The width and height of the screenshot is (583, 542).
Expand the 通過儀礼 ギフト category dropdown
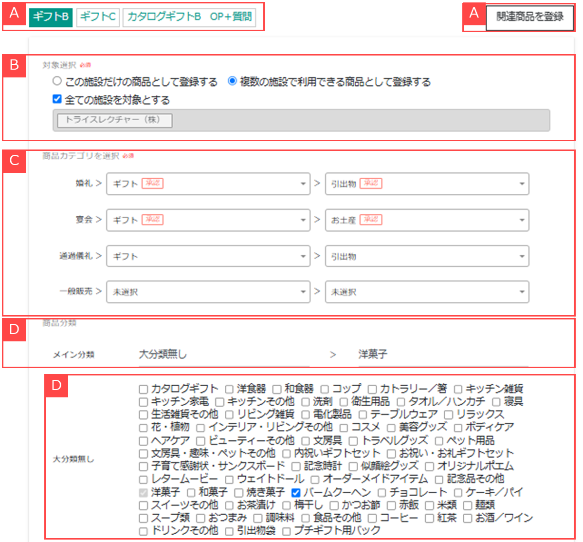[x=208, y=256]
